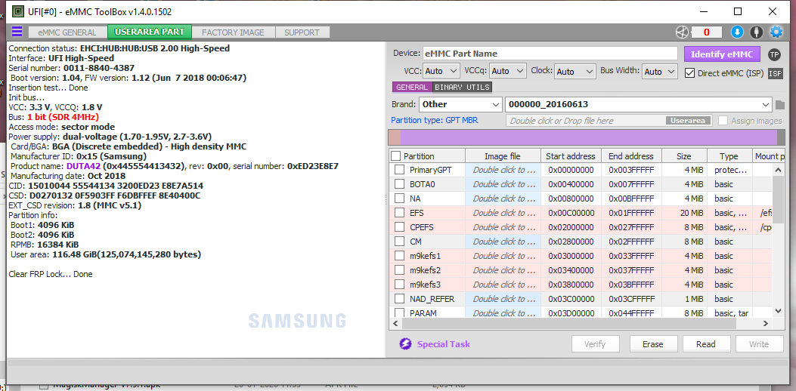796x391 pixels.
Task: Open the FACTORY IMAGE tab
Action: click(x=233, y=32)
